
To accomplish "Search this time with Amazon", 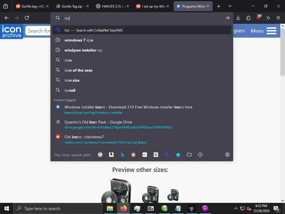I will tap(111, 155).
